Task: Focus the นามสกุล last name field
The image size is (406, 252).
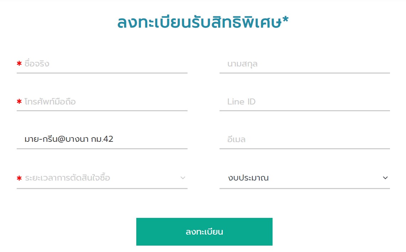Action: click(x=305, y=64)
